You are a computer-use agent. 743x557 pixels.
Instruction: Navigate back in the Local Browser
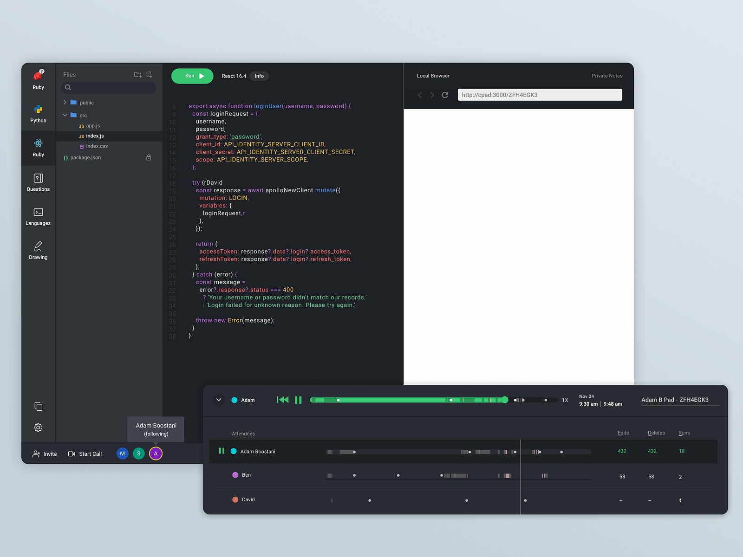tap(420, 95)
